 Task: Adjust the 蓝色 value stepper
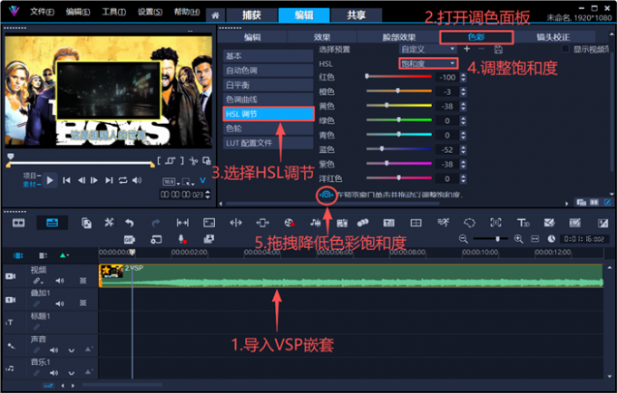pos(463,150)
